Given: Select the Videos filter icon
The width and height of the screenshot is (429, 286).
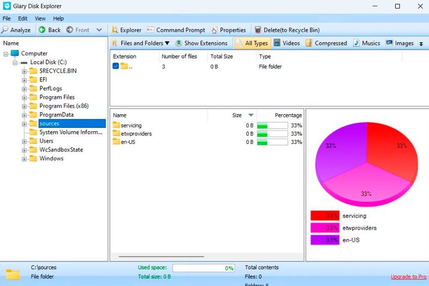Looking at the screenshot, I should (277, 43).
